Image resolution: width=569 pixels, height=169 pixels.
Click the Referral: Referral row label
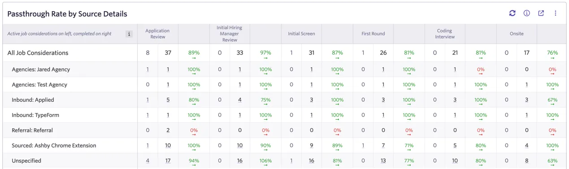pyautogui.click(x=32, y=130)
